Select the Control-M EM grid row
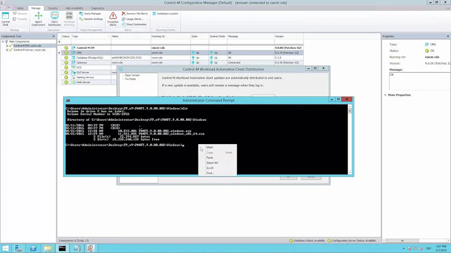 coord(182,48)
